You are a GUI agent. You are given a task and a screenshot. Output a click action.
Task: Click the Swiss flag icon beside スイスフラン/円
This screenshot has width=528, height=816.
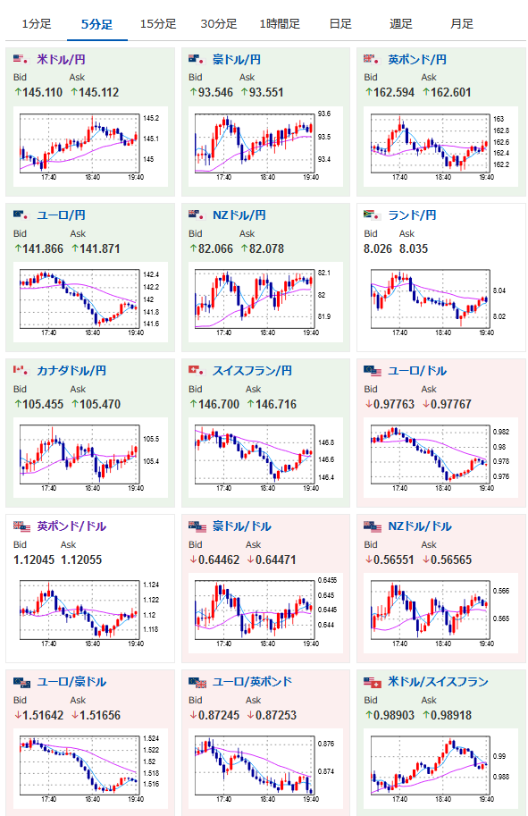(x=197, y=371)
